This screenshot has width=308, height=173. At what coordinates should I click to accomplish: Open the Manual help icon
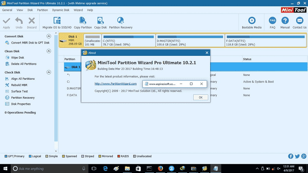(x=285, y=20)
